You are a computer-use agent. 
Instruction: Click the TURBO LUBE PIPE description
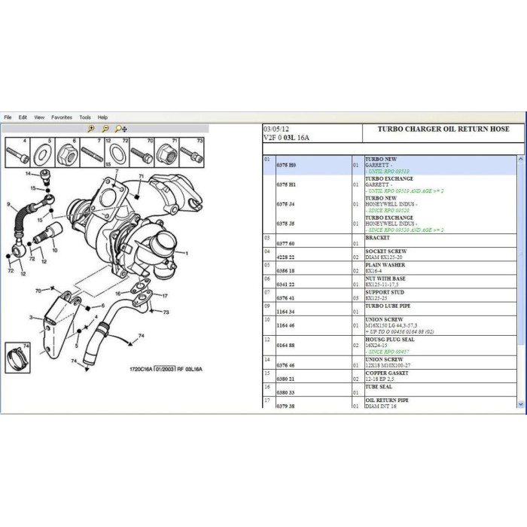coord(388,306)
